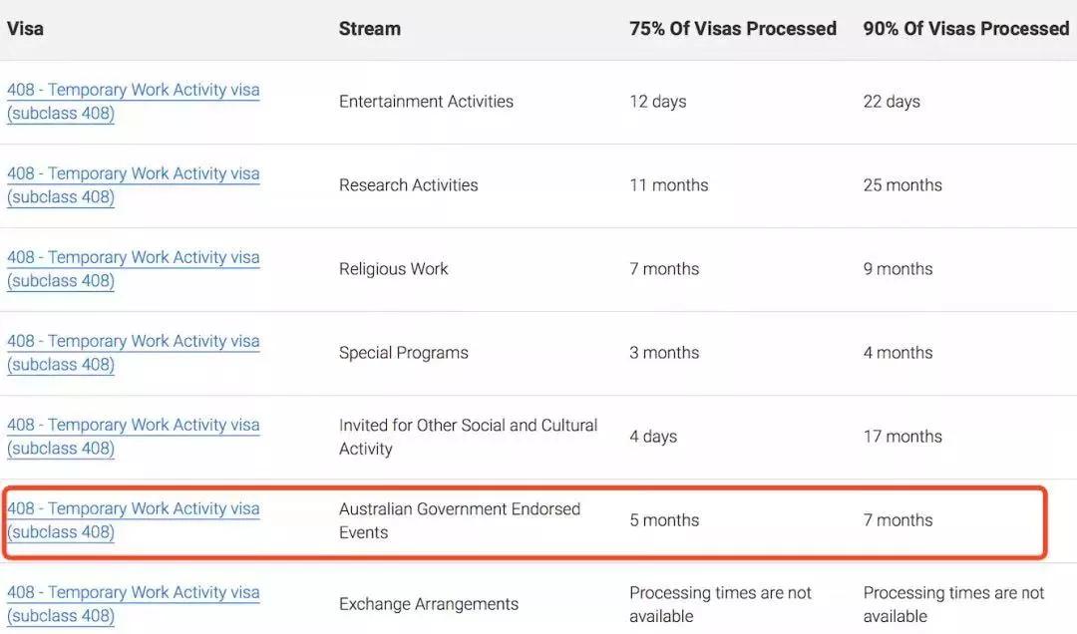Open the 408 visa link for Exchange Arrangements

[x=133, y=592]
